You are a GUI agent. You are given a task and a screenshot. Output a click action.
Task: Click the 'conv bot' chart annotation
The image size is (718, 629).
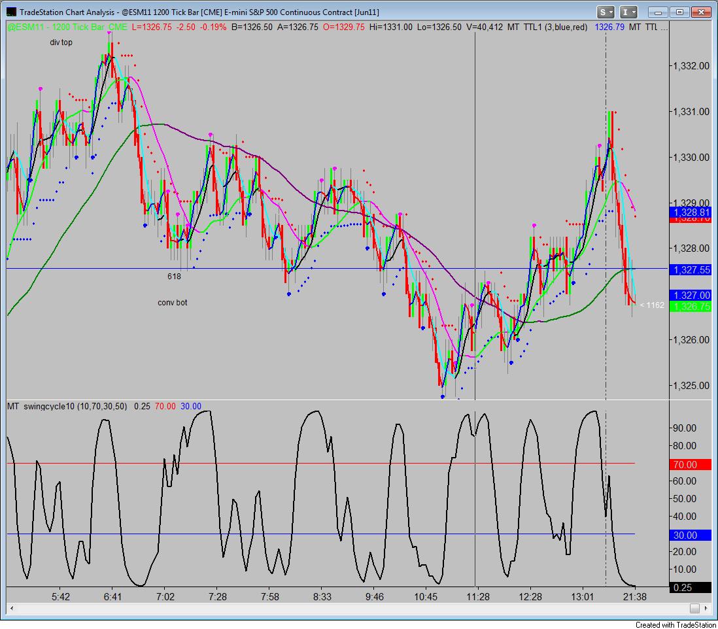(172, 303)
